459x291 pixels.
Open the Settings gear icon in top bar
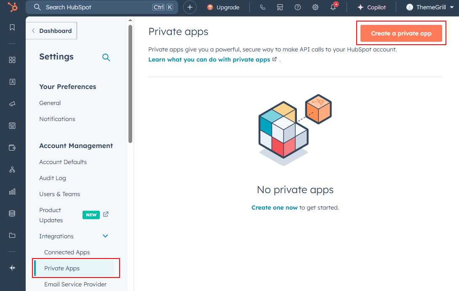pyautogui.click(x=315, y=7)
